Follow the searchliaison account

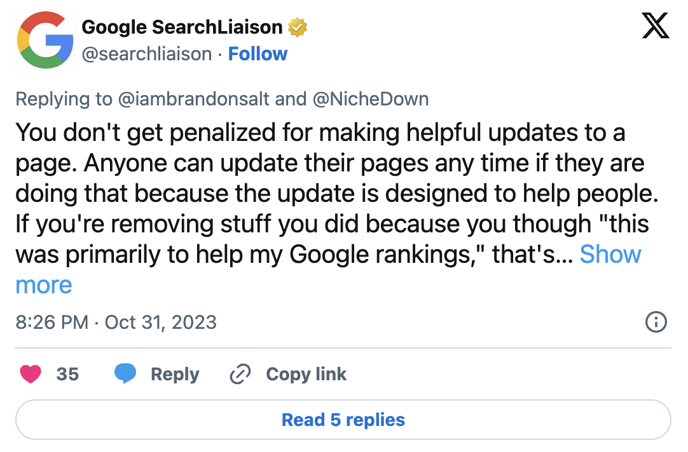click(258, 54)
